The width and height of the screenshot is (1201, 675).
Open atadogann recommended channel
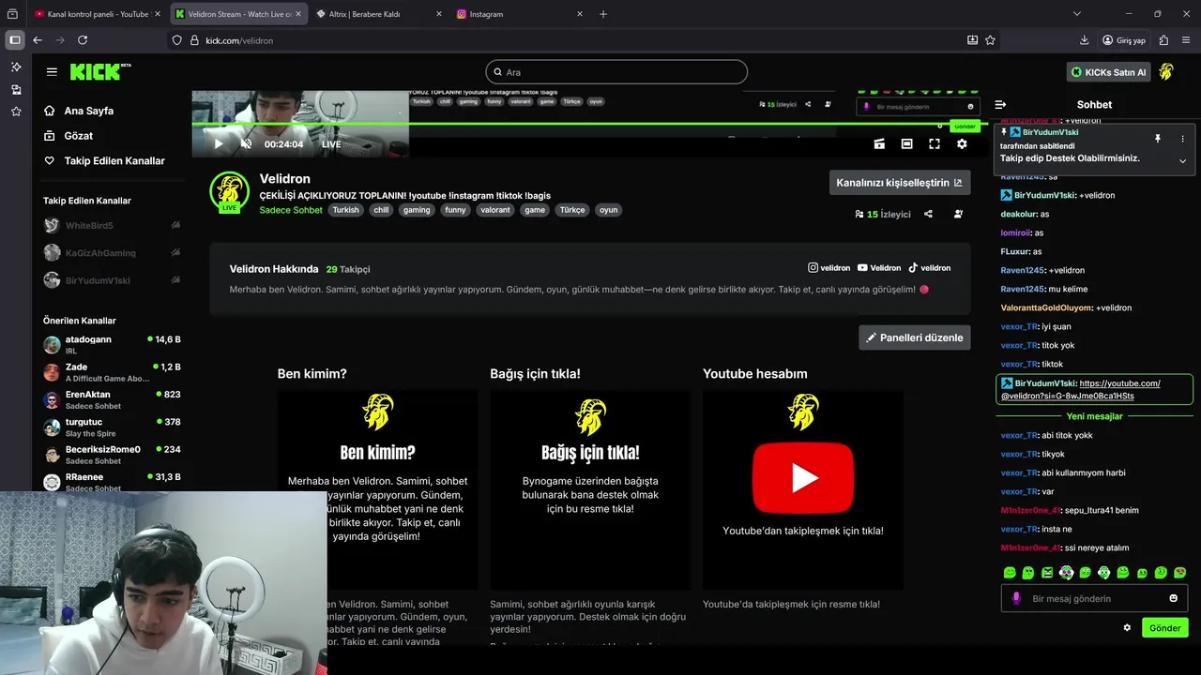tap(112, 344)
